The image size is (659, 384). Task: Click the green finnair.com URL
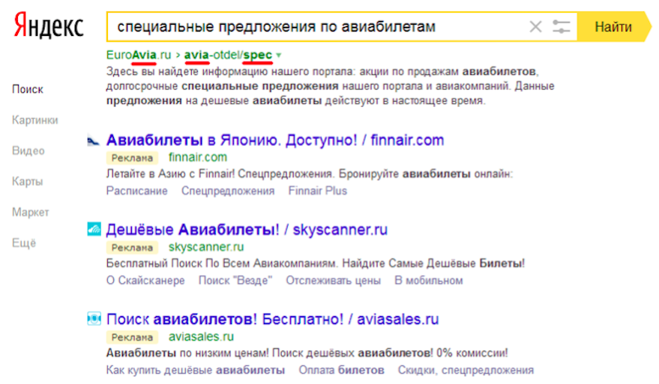[x=197, y=157]
